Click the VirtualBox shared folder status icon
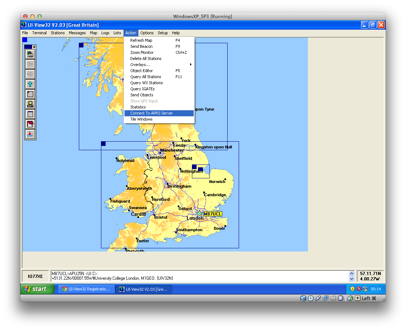 pos(333,298)
